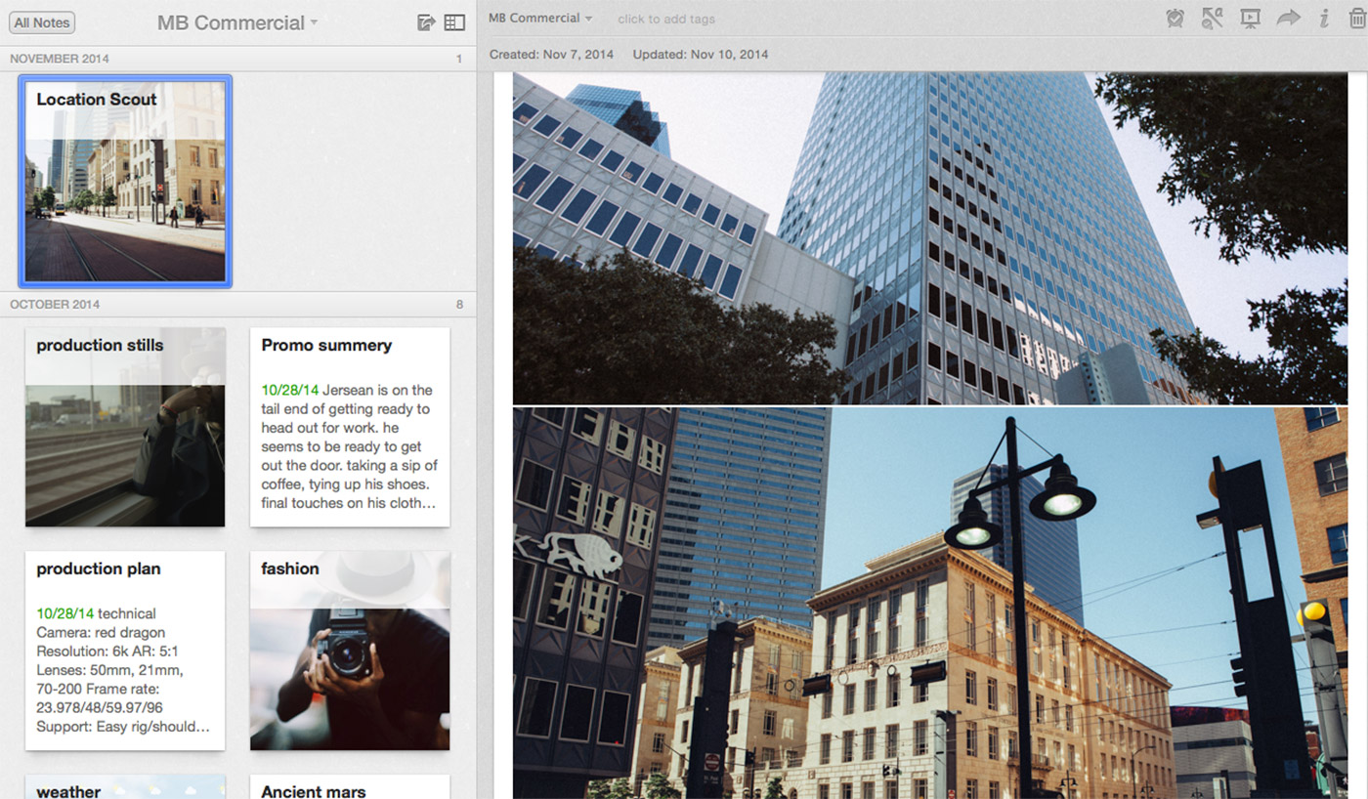Click the 'click to add tags' field

point(666,19)
